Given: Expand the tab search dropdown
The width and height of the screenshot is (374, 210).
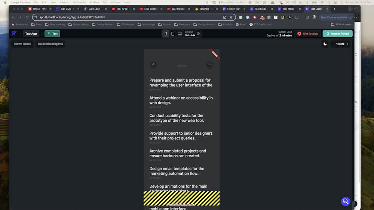Looking at the screenshot, I should pyautogui.click(x=350, y=9).
